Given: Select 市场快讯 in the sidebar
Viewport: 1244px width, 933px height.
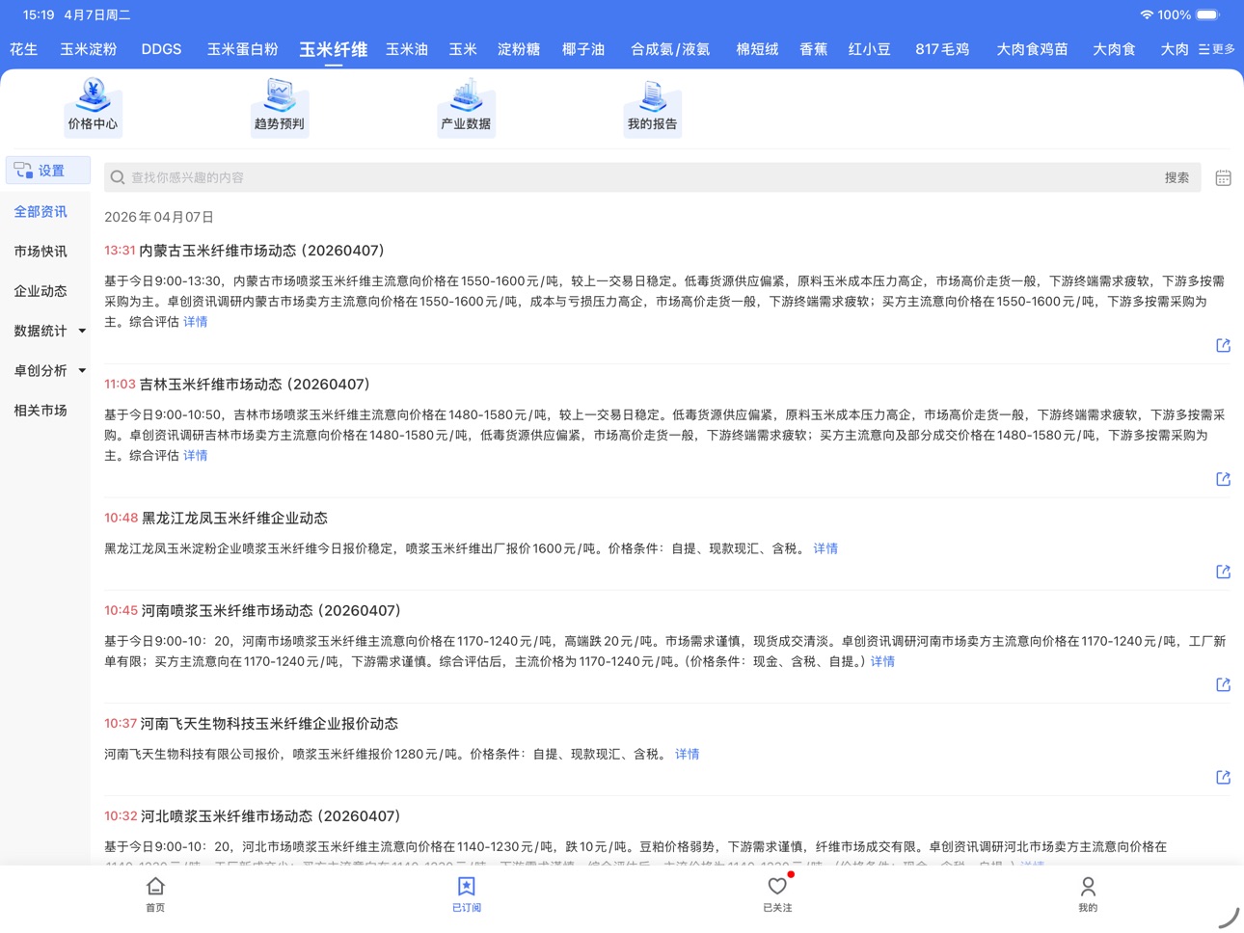Looking at the screenshot, I should point(41,251).
